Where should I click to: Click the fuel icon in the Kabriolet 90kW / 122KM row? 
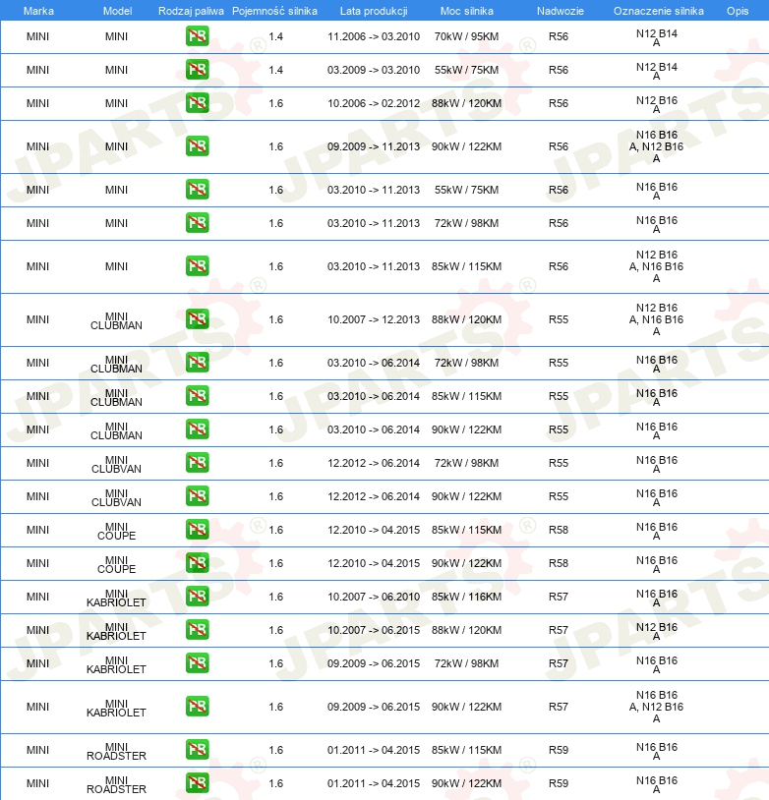pyautogui.click(x=197, y=707)
